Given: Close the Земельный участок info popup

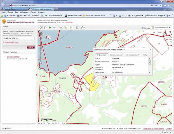Looking at the screenshot, I should tap(150, 50).
